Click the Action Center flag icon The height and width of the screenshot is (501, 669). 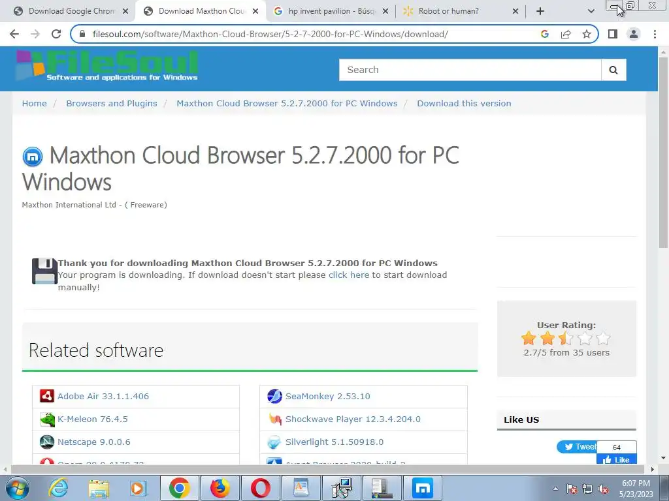tap(572, 489)
